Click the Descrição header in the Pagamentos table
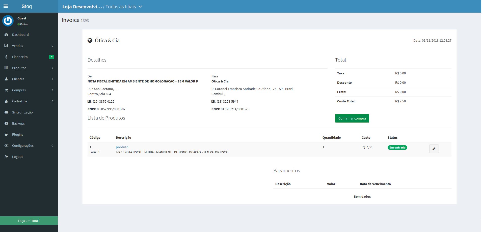 click(x=283, y=184)
